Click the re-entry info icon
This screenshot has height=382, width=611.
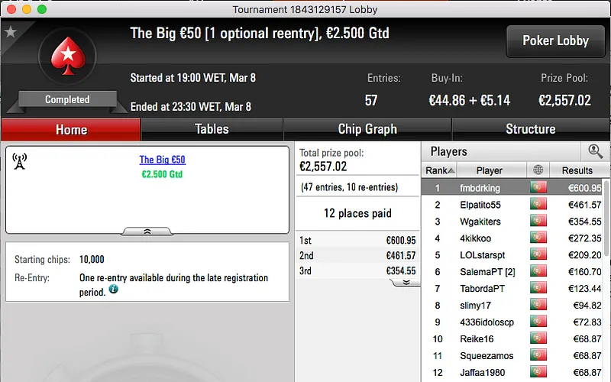tap(113, 290)
